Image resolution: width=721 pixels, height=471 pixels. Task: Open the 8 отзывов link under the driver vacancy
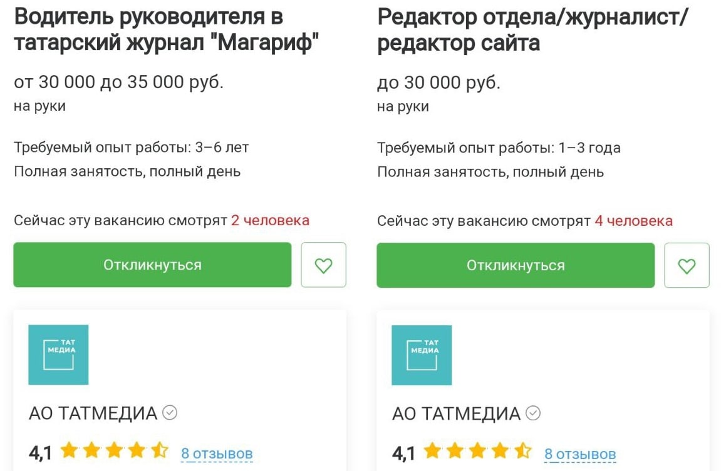click(x=217, y=453)
